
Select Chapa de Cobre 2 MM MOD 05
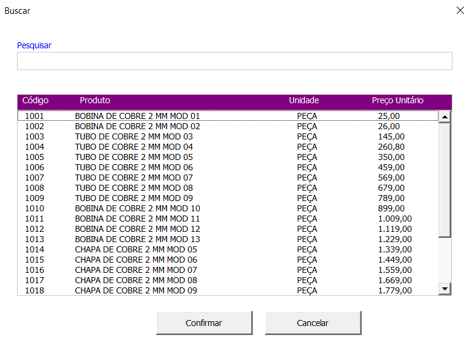pyautogui.click(x=135, y=249)
